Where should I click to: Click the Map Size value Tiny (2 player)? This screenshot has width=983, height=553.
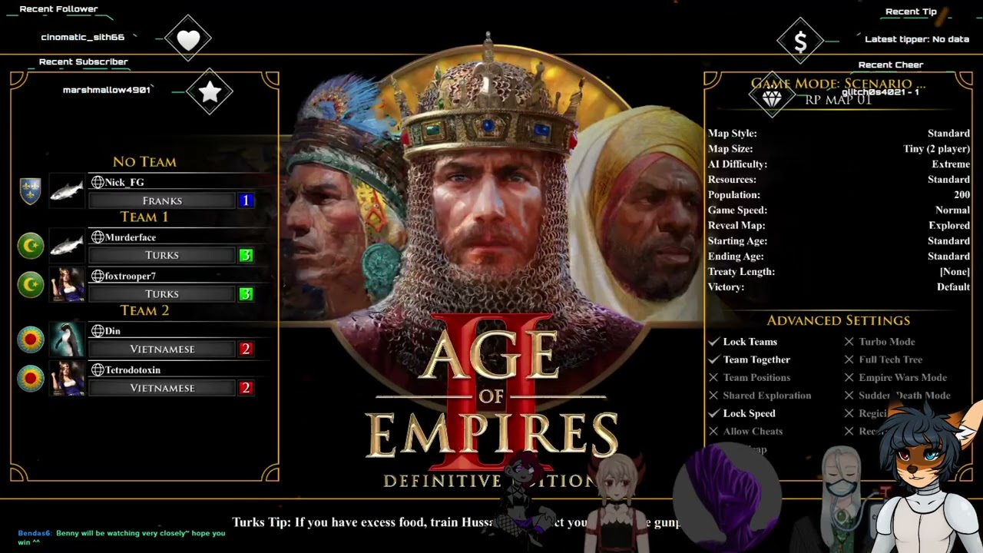936,149
